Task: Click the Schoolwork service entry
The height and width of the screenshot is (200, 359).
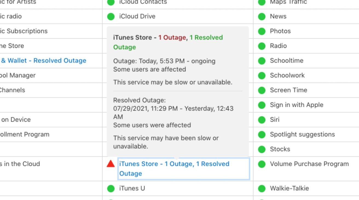Action: coord(287,76)
